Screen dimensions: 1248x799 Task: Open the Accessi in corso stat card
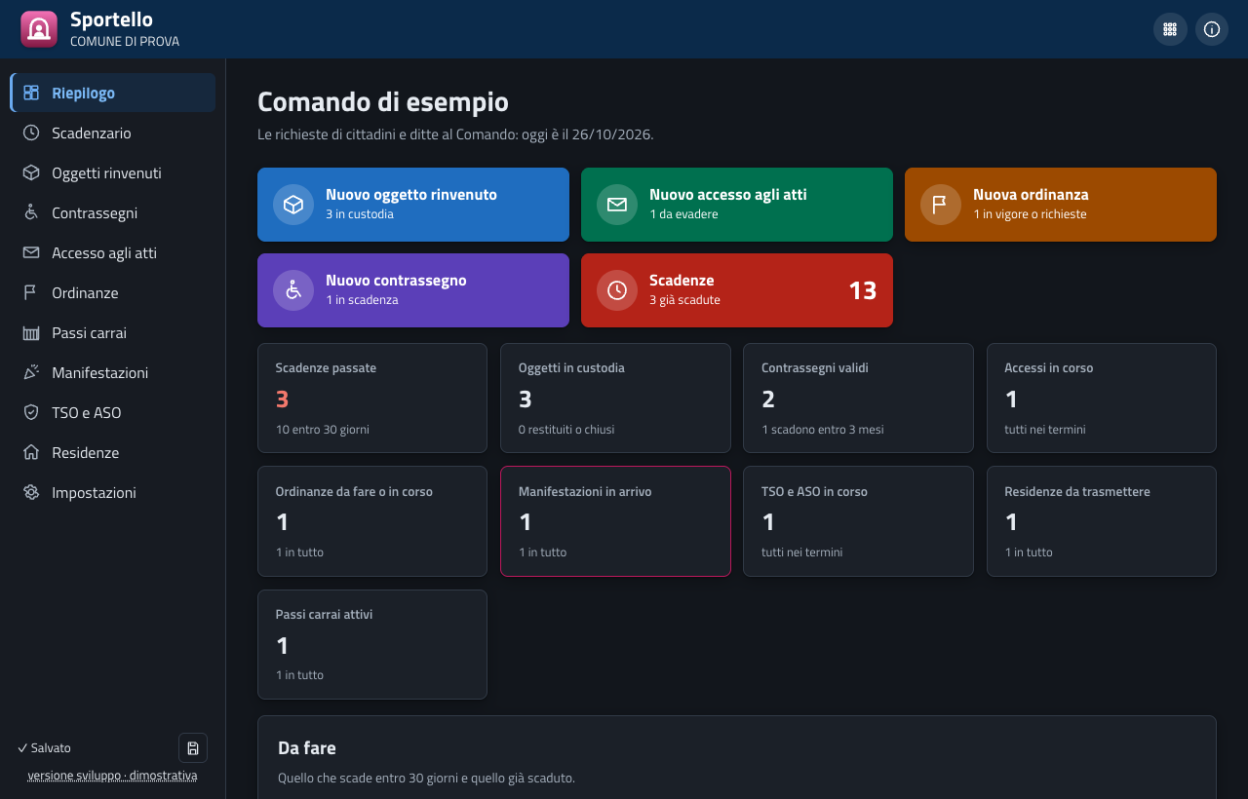(1102, 398)
